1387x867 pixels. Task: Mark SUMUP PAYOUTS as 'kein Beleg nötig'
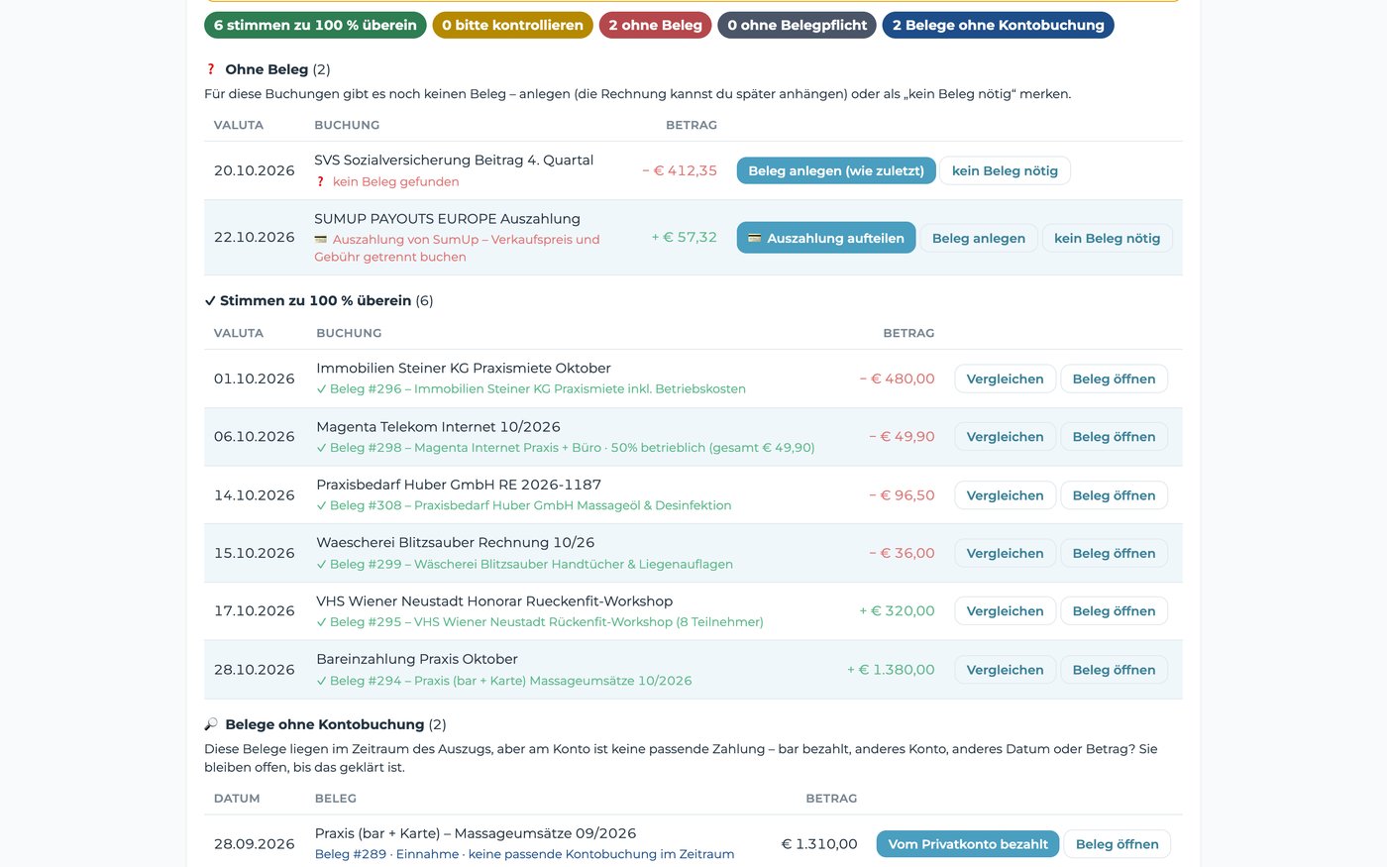click(1107, 238)
